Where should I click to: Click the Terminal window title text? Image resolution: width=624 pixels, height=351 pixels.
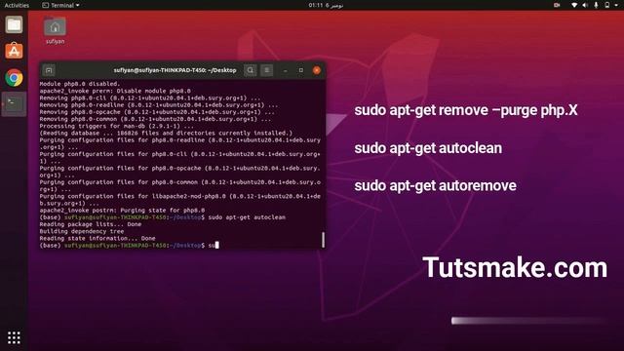tap(175, 70)
